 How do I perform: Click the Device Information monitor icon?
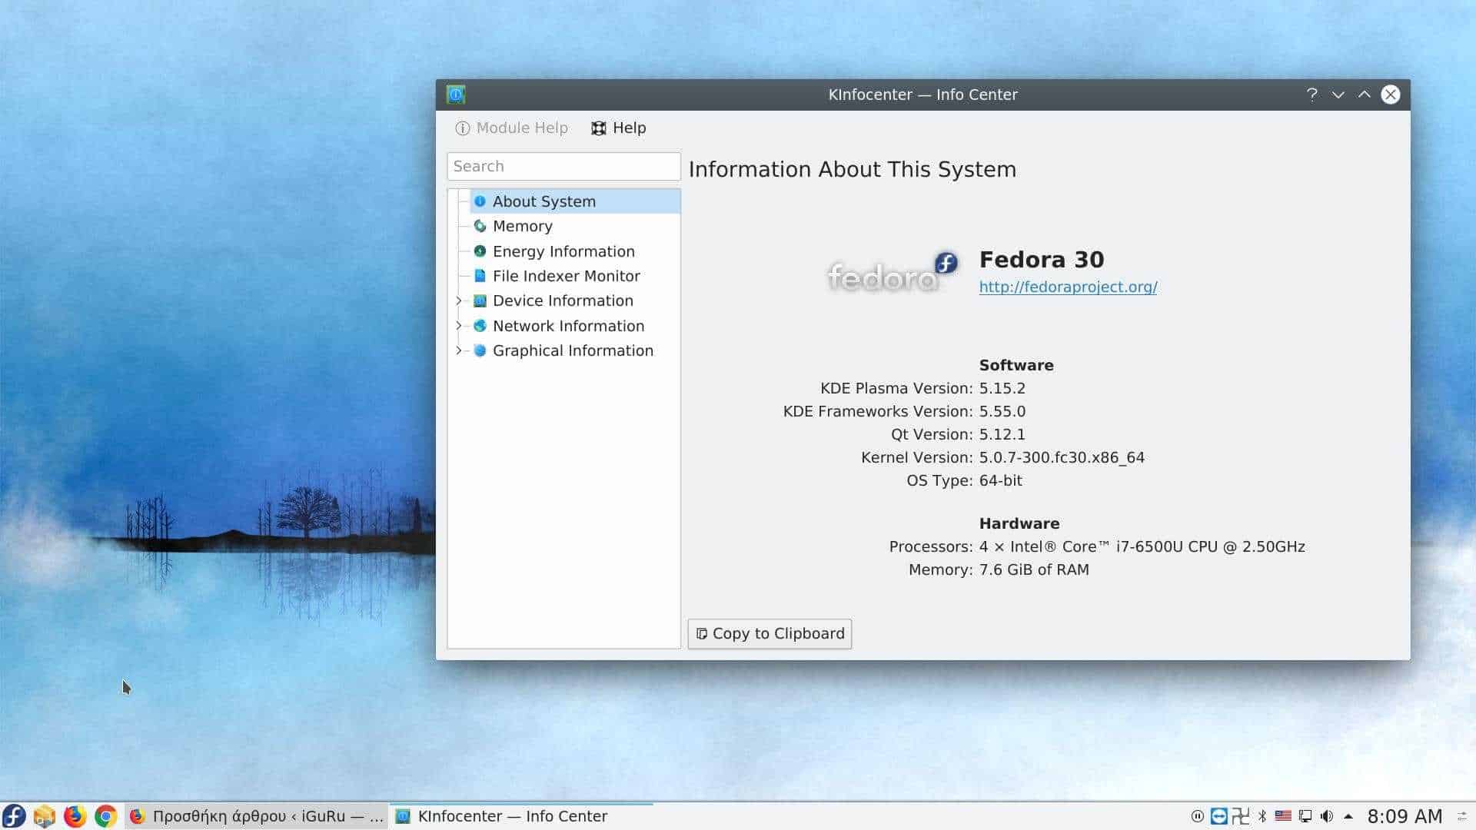click(x=480, y=300)
